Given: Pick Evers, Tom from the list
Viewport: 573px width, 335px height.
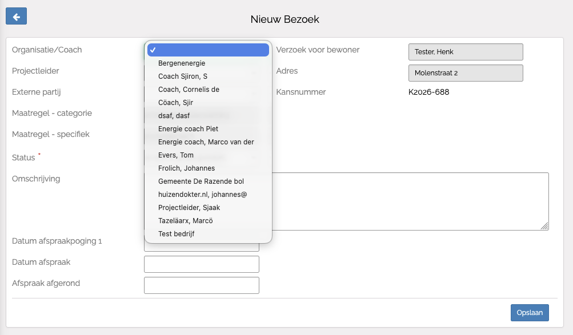Looking at the screenshot, I should [176, 155].
